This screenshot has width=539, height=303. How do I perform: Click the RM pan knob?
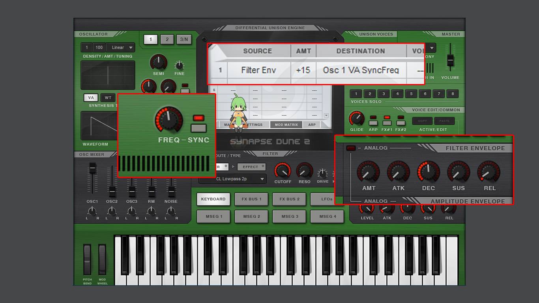coord(152,211)
